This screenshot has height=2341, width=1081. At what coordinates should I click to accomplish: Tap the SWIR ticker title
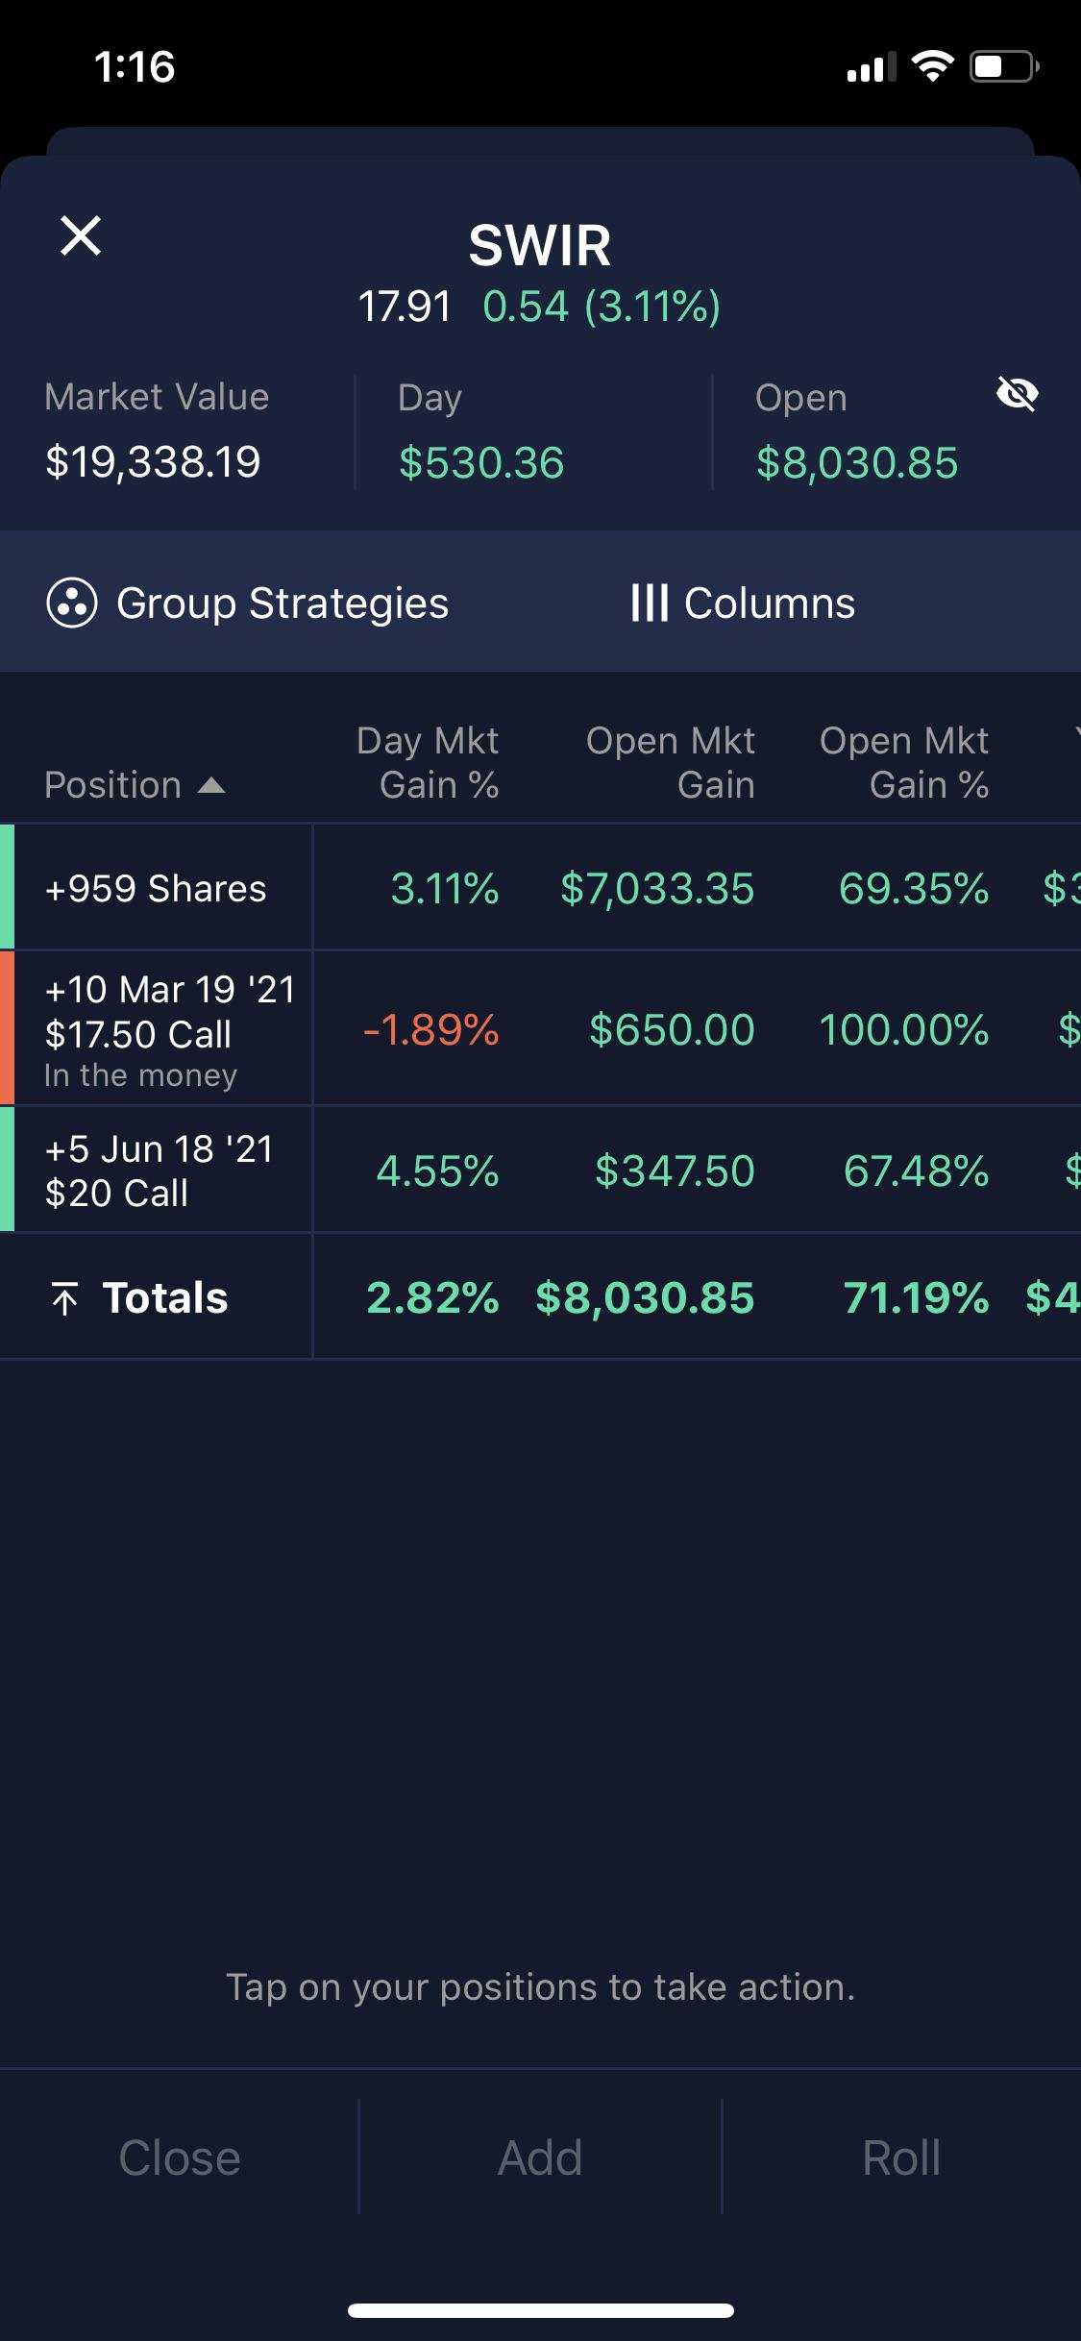click(x=540, y=246)
